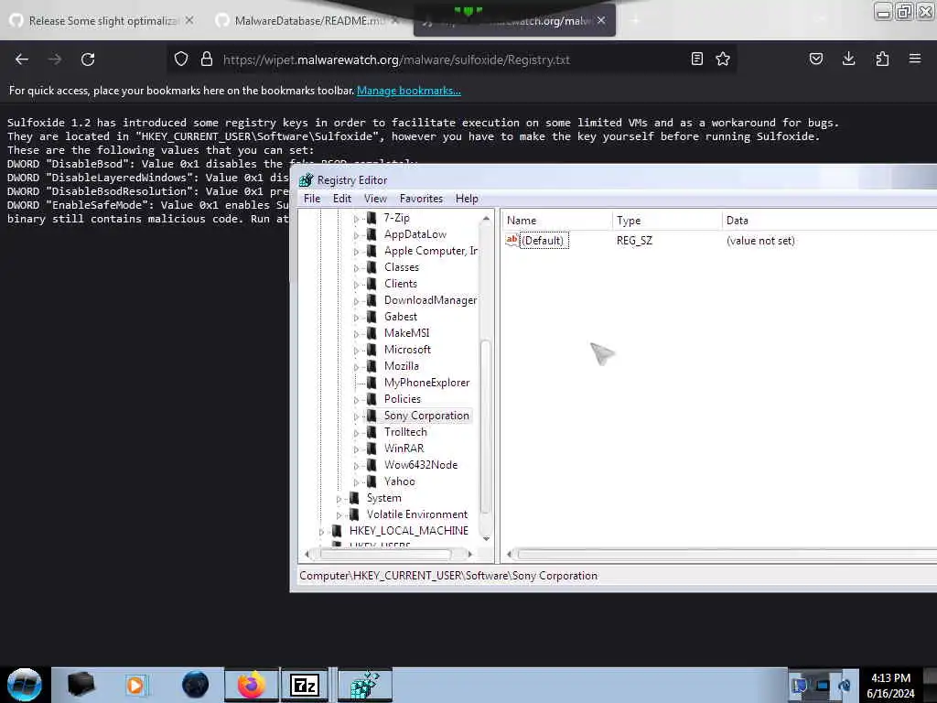Screen dimensions: 937x703
Task: Open the Help menu in Registry Editor
Action: click(467, 199)
